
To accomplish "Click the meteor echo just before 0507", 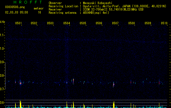I will point(114,85).
